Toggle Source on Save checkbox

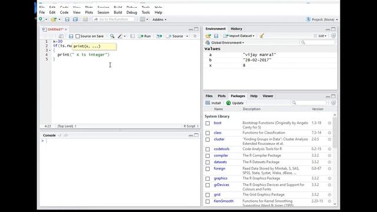77,36
